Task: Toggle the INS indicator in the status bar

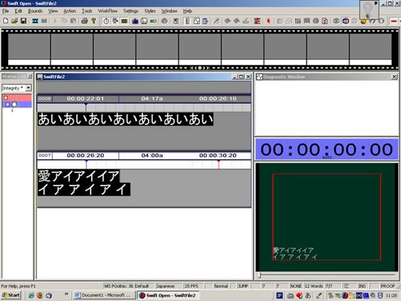Action: coord(362,285)
